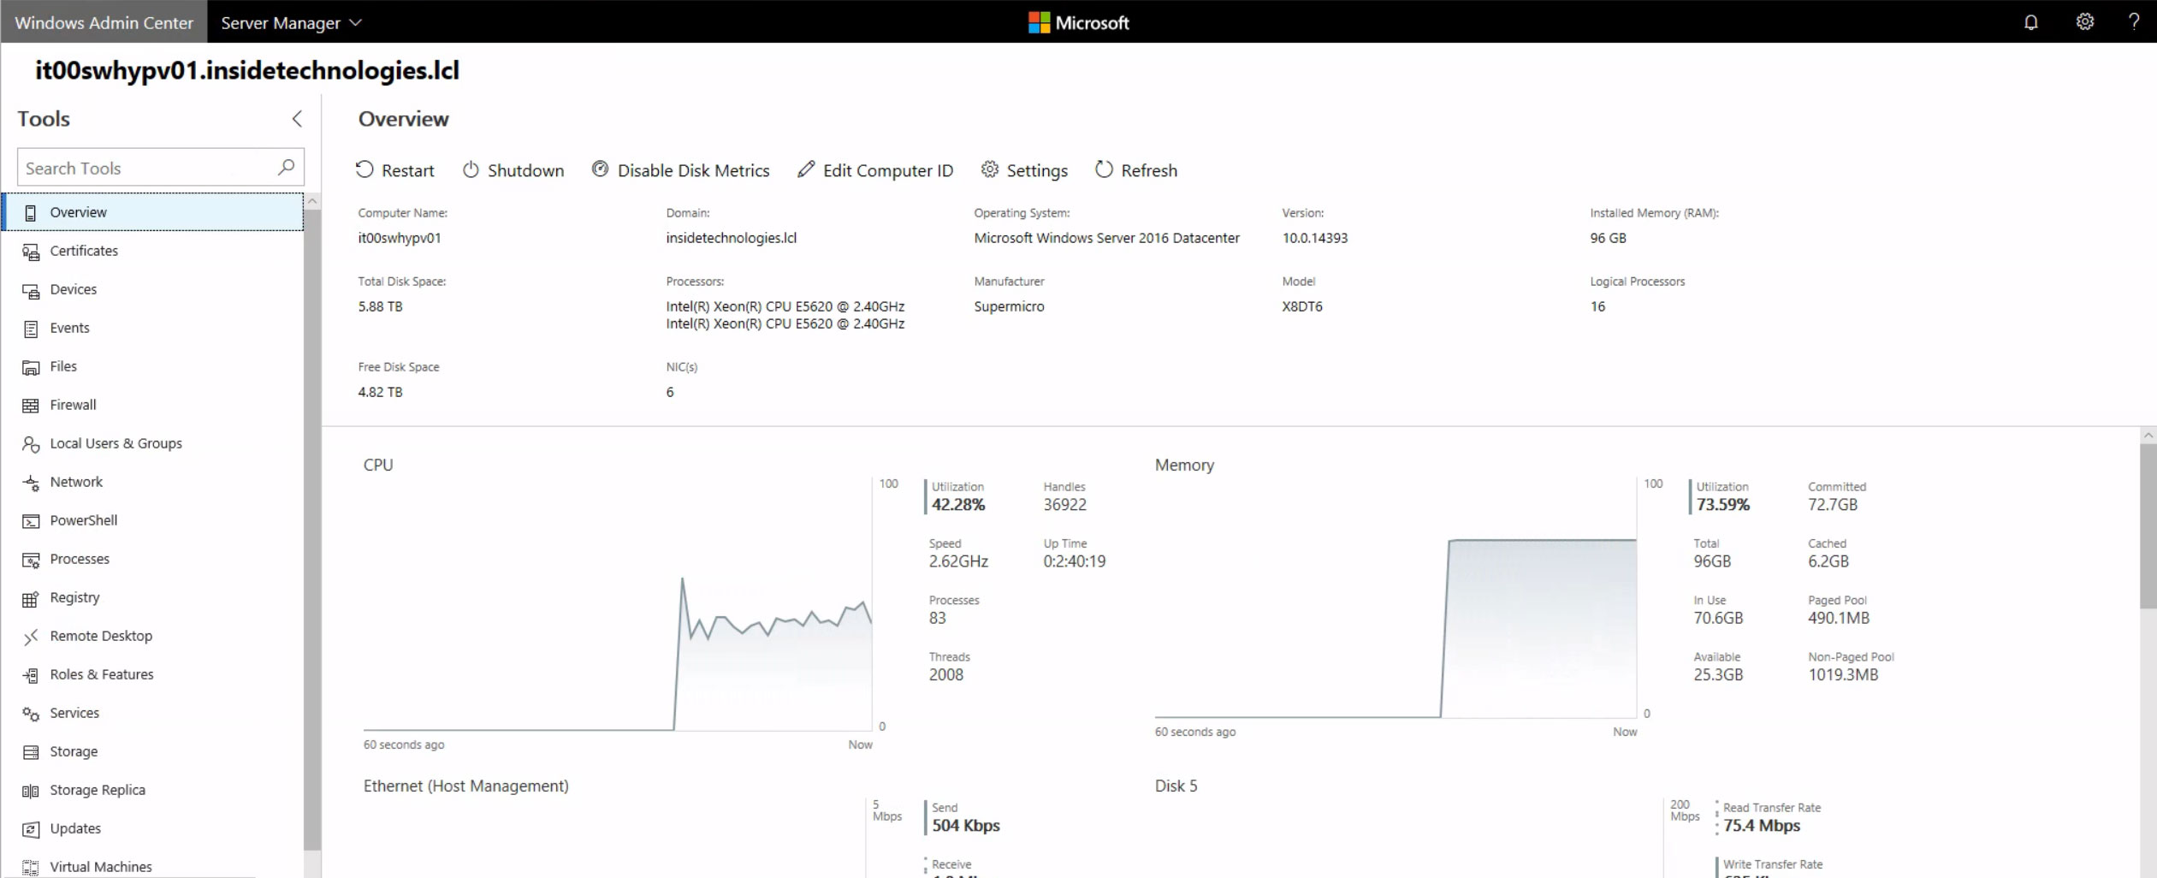Screen dimensions: 2157x878
Task: Open the Certificates tool
Action: 154,251
